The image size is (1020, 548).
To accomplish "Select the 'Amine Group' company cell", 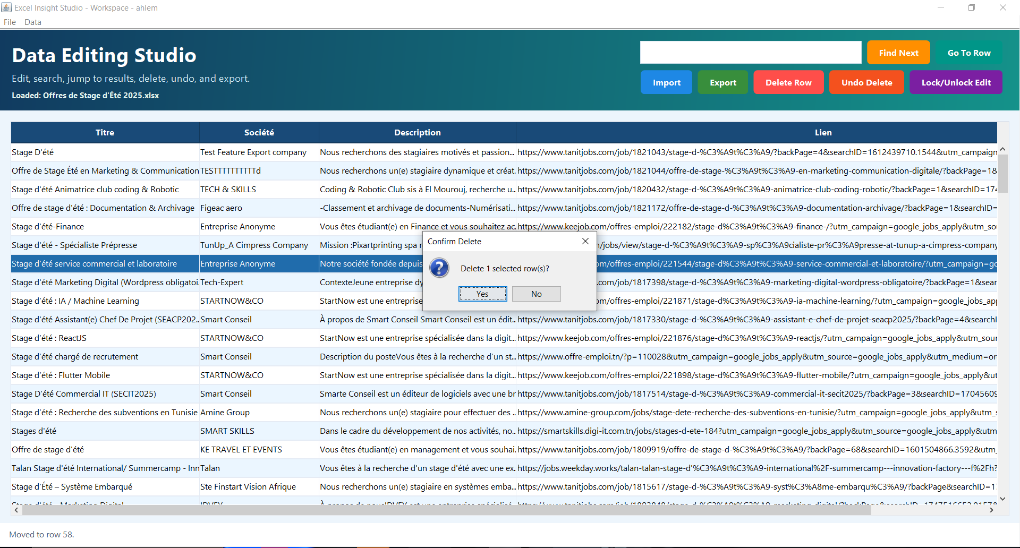I will click(x=259, y=412).
